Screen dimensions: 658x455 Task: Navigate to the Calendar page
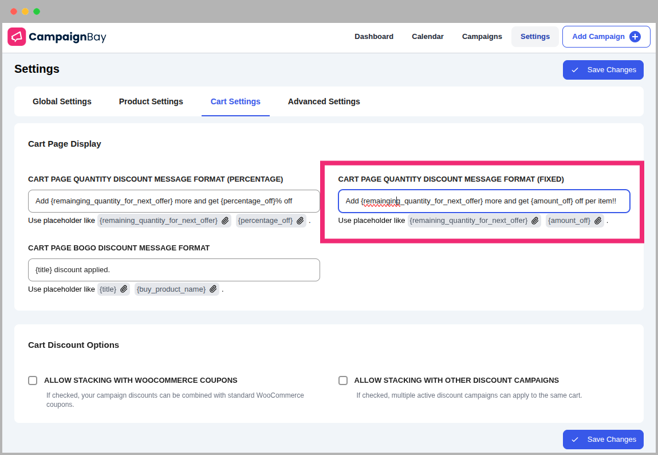pyautogui.click(x=427, y=37)
